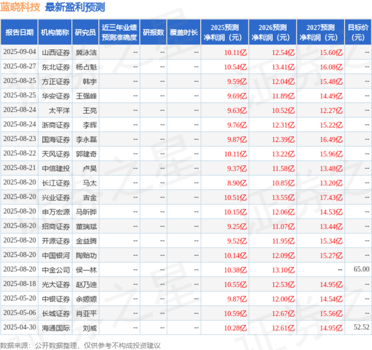Click the 光大证券 institution cell
The height and width of the screenshot is (350, 372).
coord(56,284)
